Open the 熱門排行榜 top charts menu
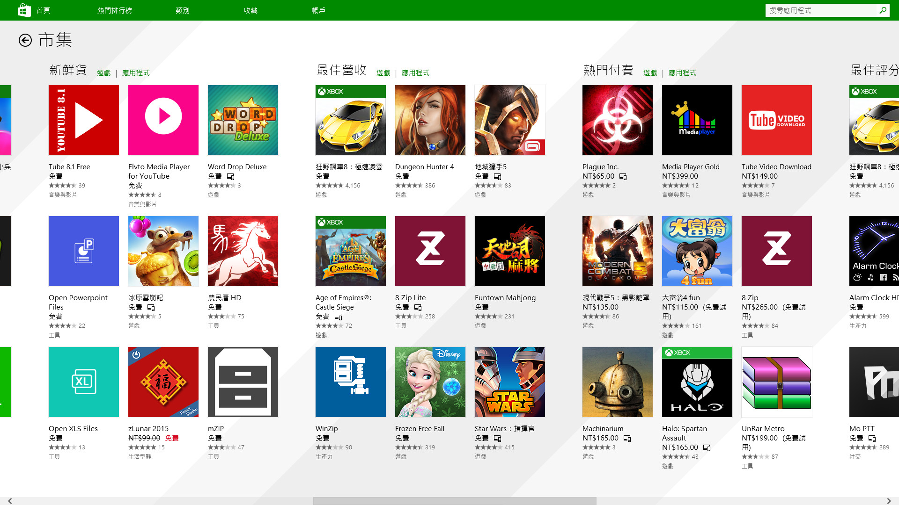 coord(115,10)
